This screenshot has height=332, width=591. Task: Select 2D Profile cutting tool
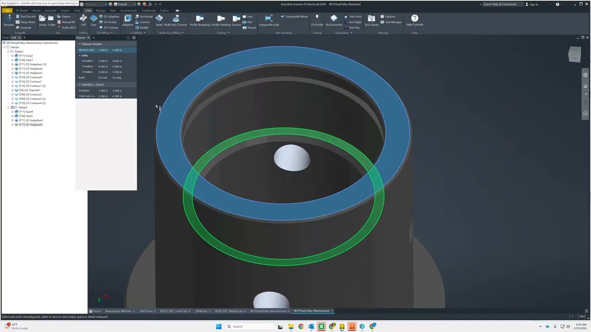pyautogui.click(x=317, y=20)
